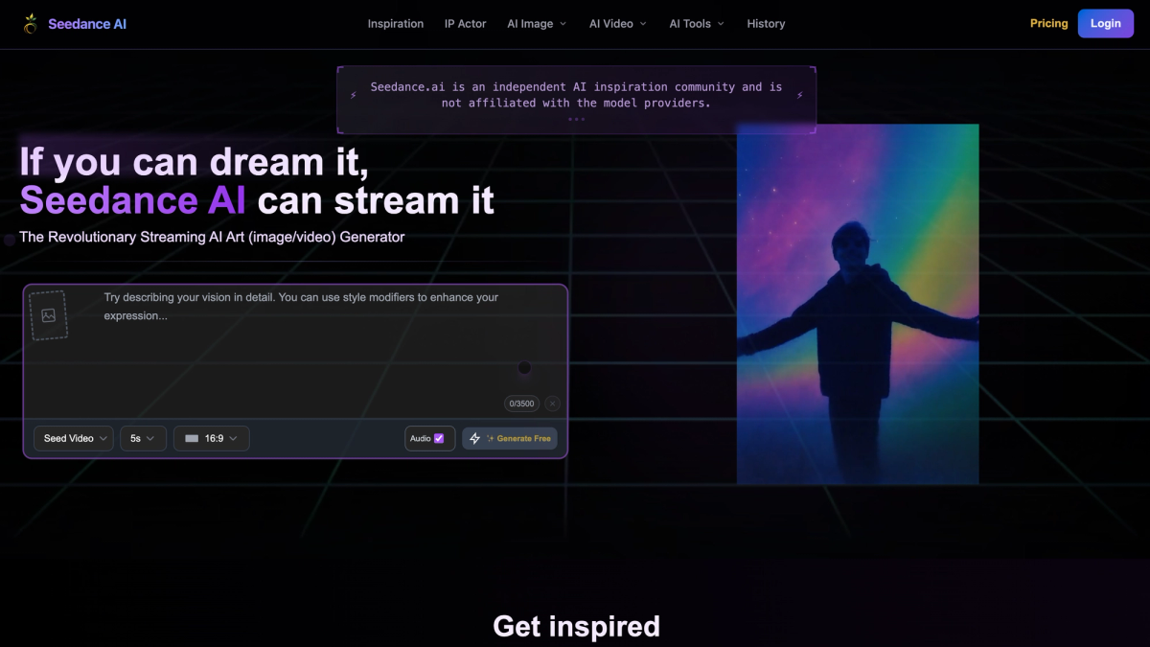Screen dimensions: 1150x647
Task: Click the Generate Free button
Action: (x=510, y=438)
